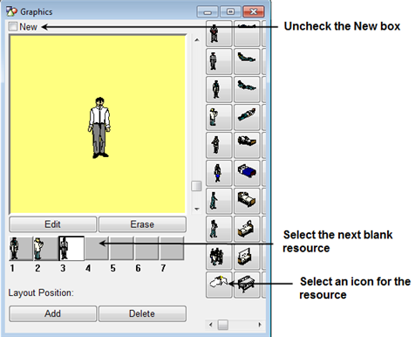Select blank resource slot 6
Screen dimensions: 415x337
click(x=146, y=248)
